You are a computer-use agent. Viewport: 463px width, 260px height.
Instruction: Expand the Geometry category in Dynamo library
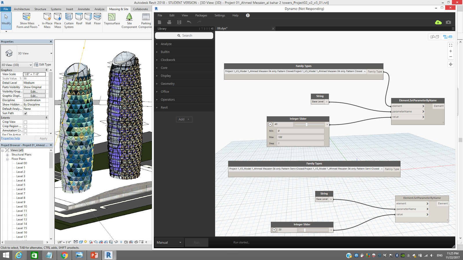(168, 83)
